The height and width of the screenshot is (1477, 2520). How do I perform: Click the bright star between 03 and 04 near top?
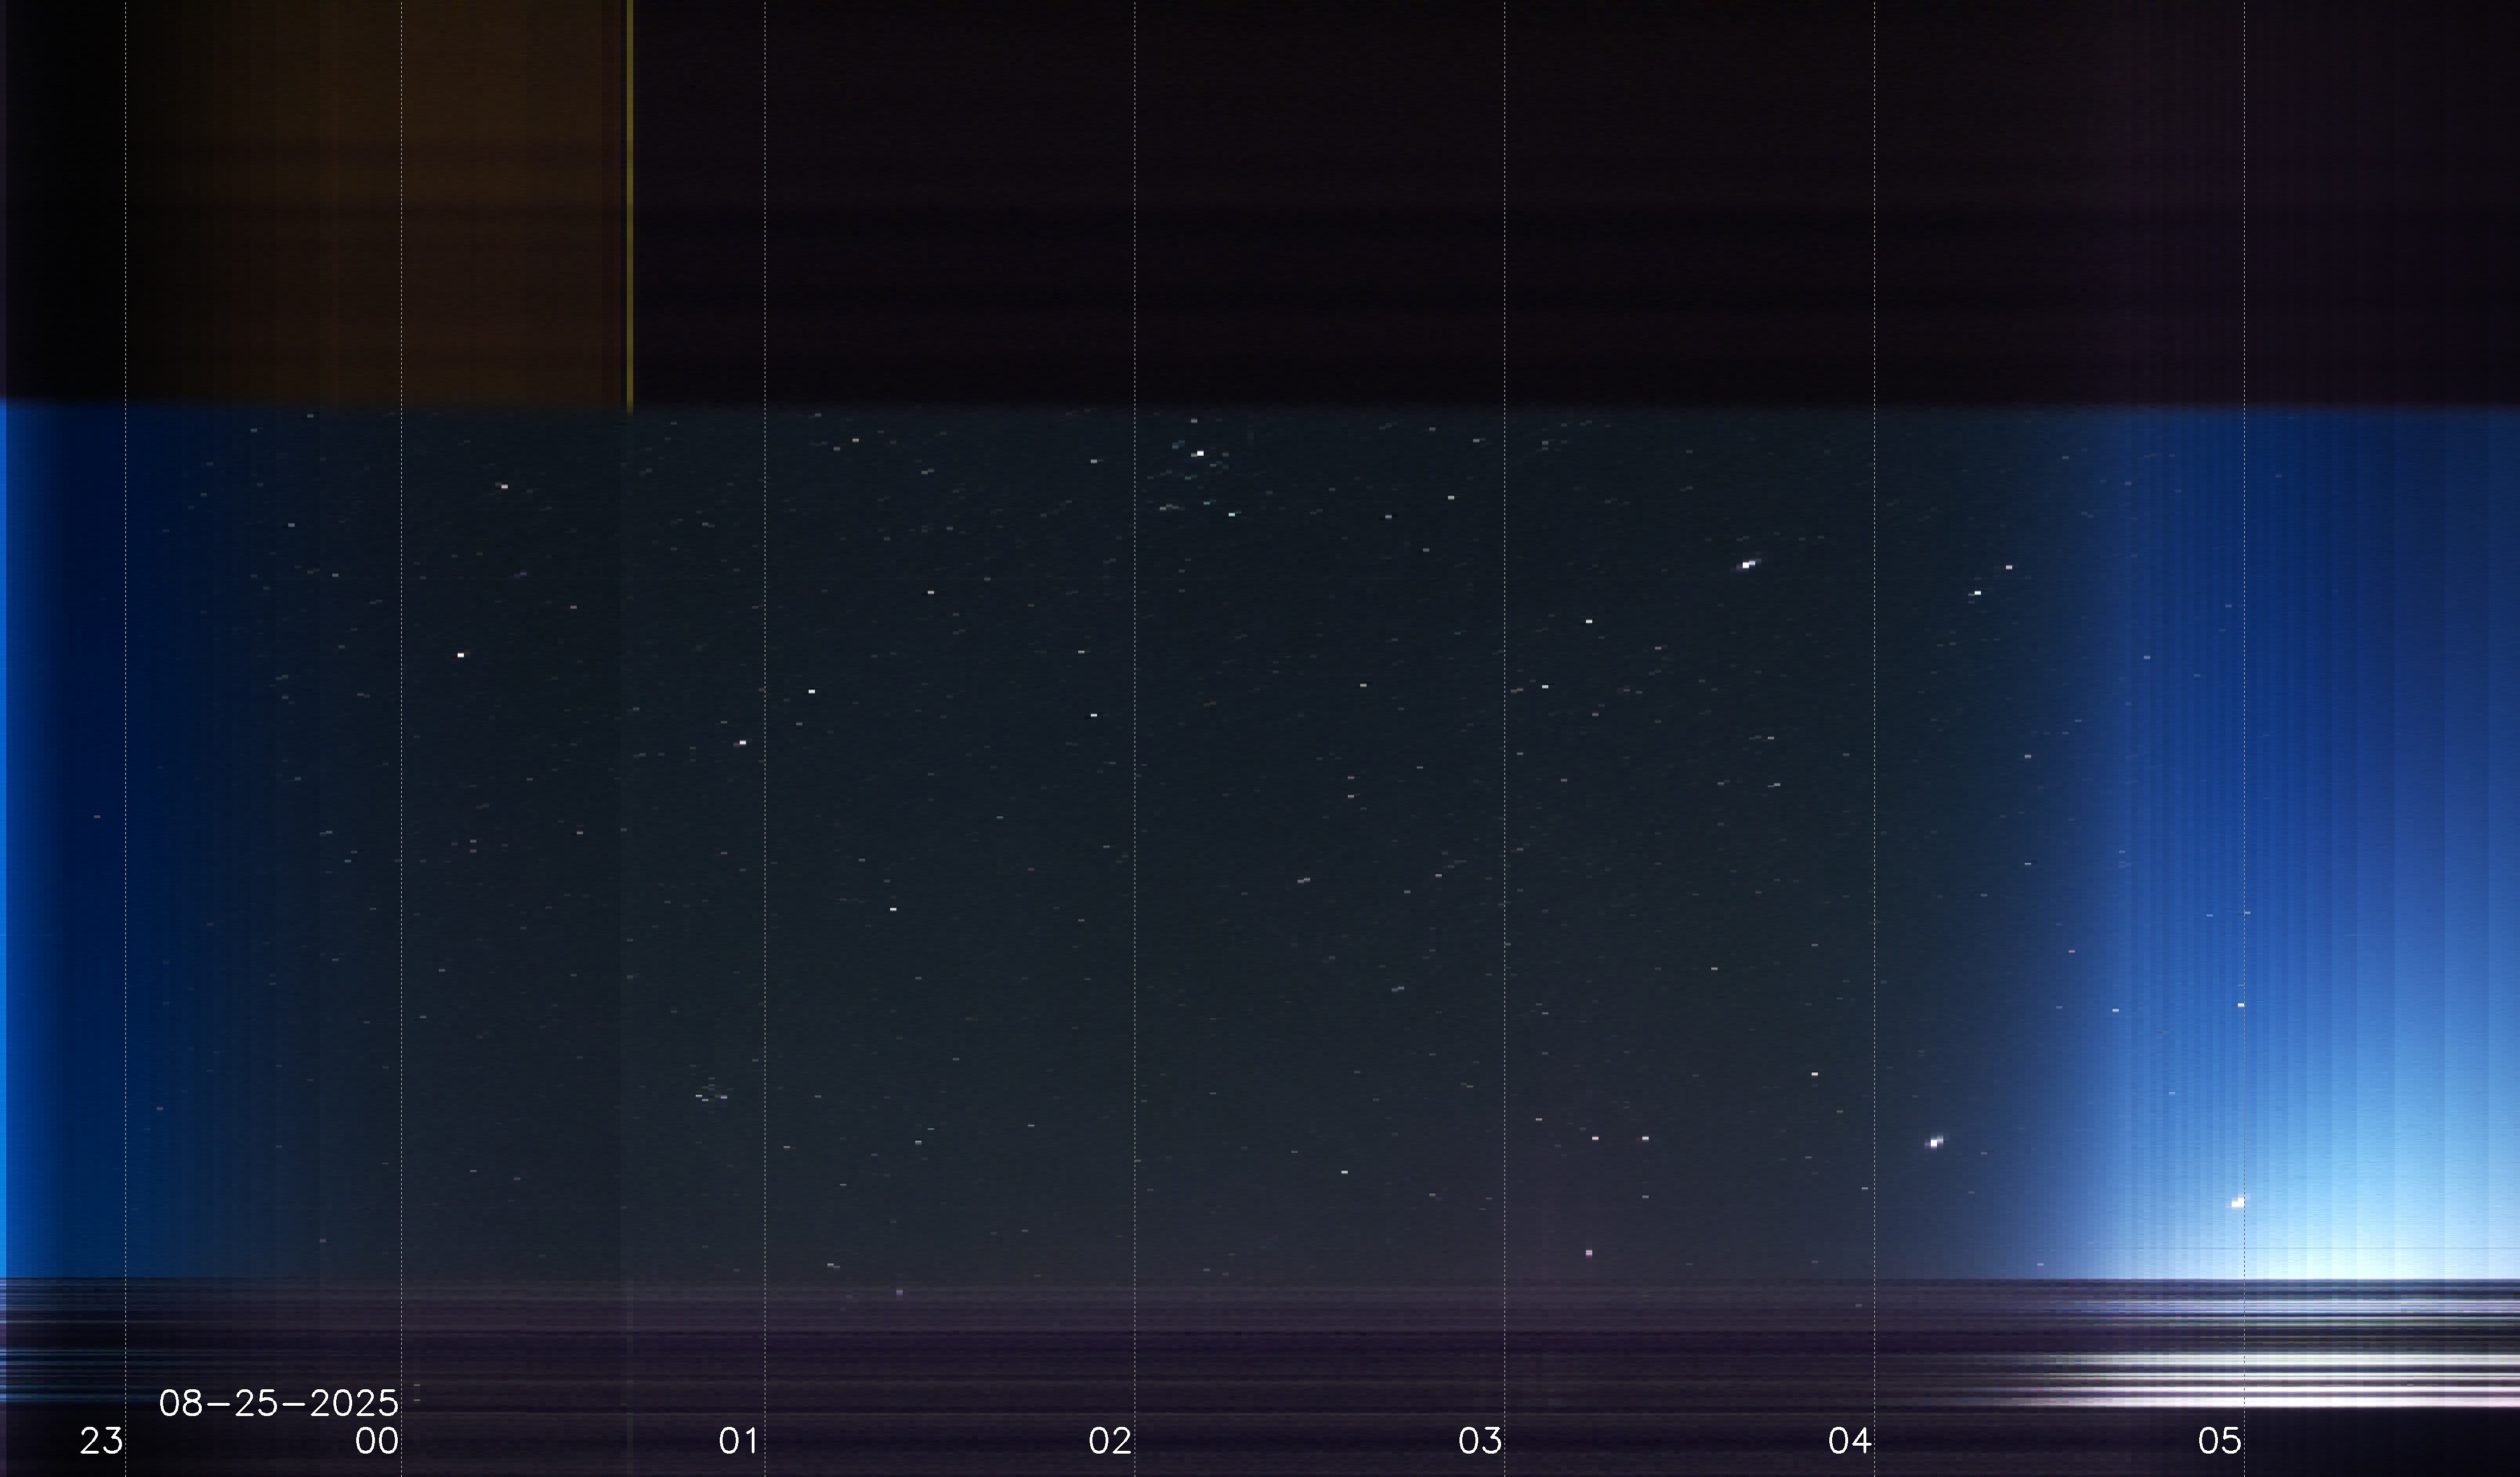pyautogui.click(x=1748, y=565)
